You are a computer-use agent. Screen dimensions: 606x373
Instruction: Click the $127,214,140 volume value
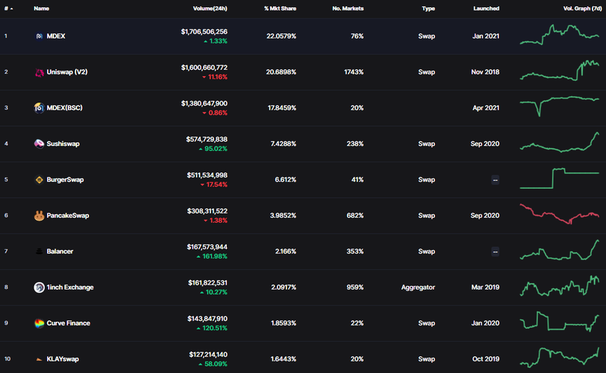click(x=208, y=354)
